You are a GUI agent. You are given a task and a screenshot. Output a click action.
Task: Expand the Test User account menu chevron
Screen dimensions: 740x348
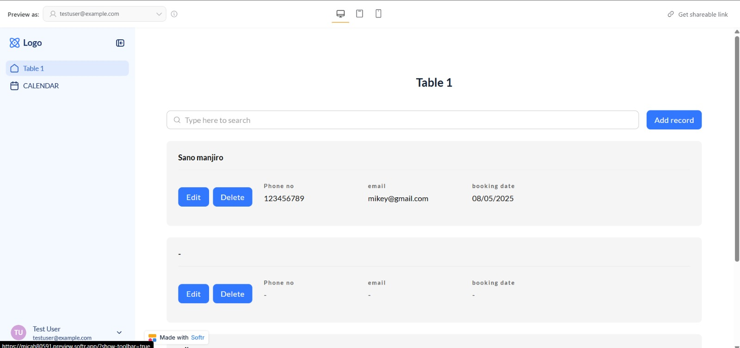pyautogui.click(x=119, y=332)
